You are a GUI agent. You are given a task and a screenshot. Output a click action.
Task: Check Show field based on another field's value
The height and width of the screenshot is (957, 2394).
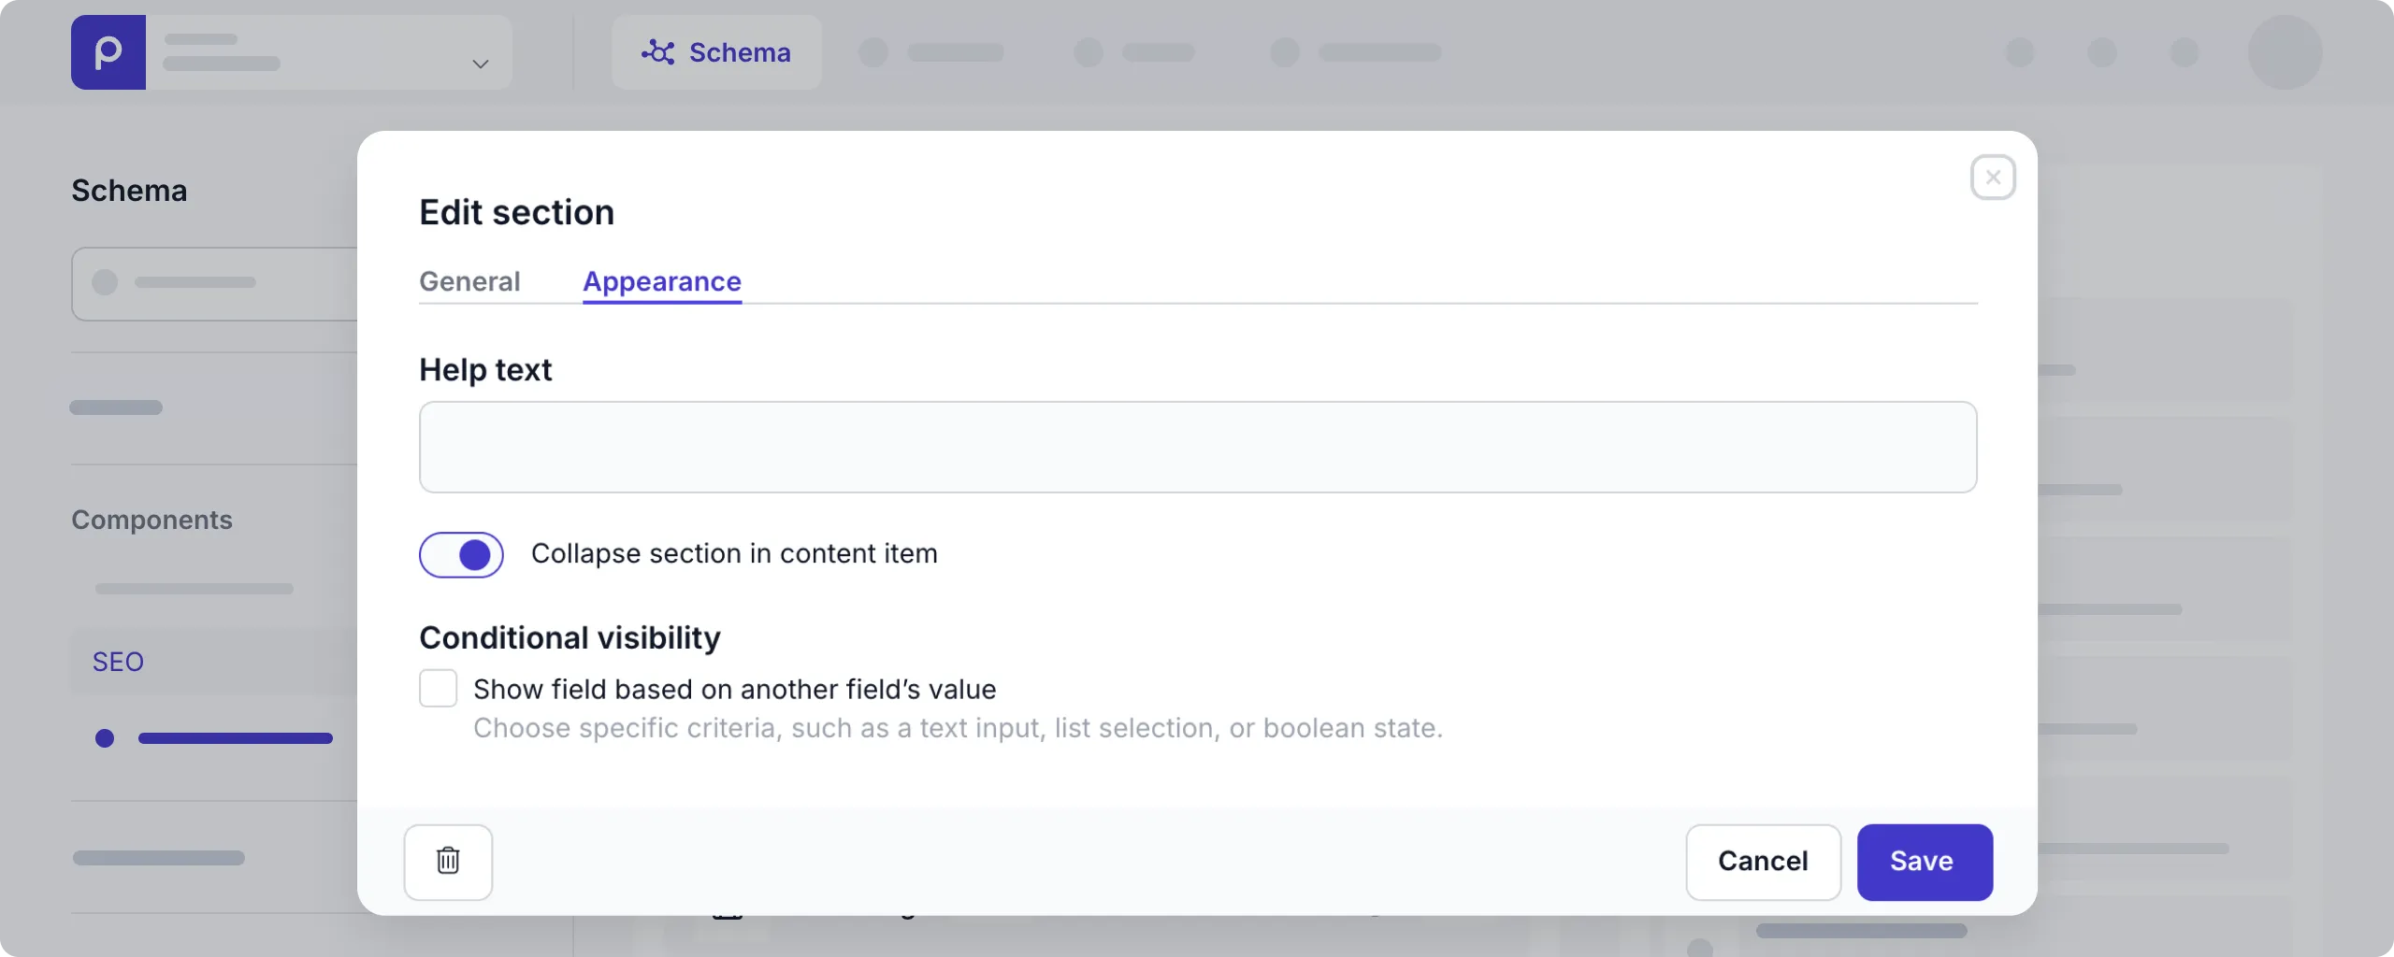pyautogui.click(x=438, y=689)
